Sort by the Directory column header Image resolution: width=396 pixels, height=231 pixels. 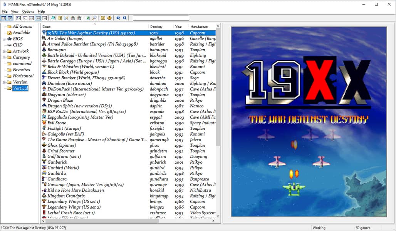(x=161, y=27)
